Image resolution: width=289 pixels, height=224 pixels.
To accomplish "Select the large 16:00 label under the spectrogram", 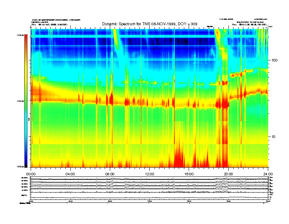I will pos(189,174).
